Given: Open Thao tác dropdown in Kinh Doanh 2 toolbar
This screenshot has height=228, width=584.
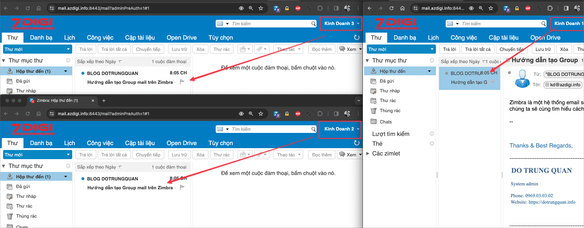Looking at the screenshot, I should point(288,155).
